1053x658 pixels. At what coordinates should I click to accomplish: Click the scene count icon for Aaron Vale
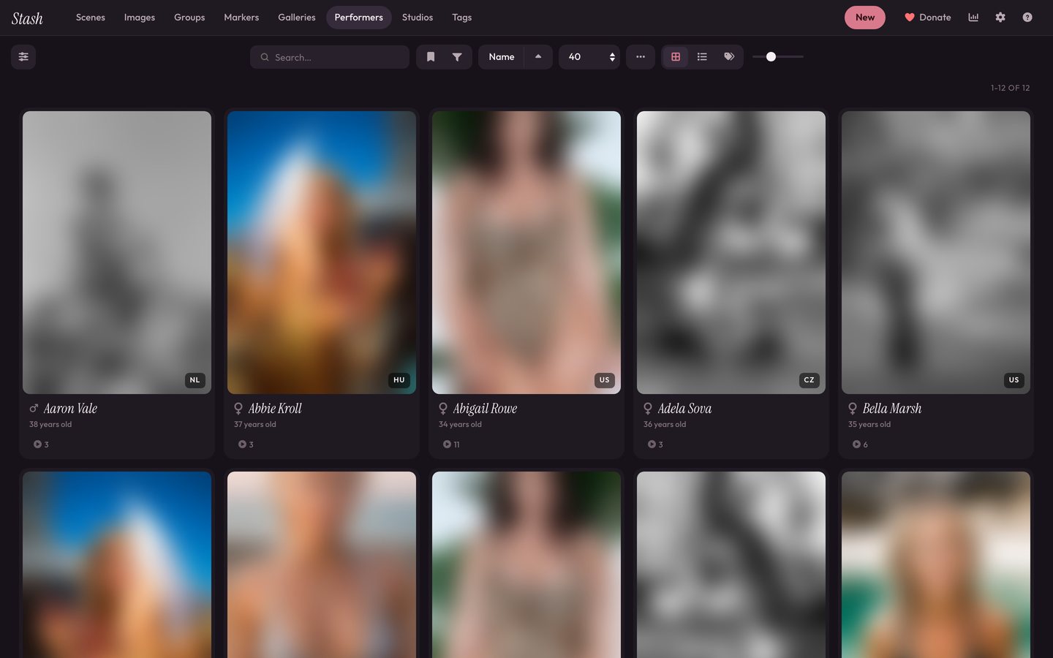[x=37, y=445]
